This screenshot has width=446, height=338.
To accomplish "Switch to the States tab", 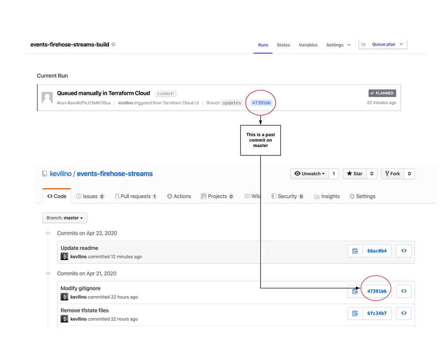I will click(283, 45).
